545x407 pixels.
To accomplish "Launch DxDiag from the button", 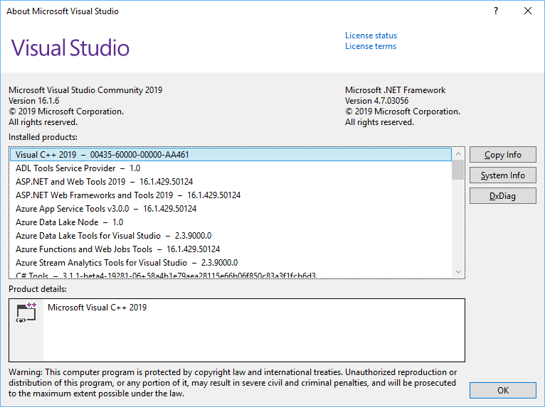I will point(502,196).
